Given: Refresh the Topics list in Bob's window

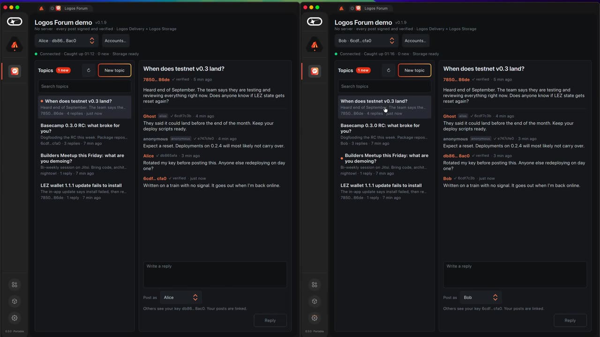Looking at the screenshot, I should [389, 70].
